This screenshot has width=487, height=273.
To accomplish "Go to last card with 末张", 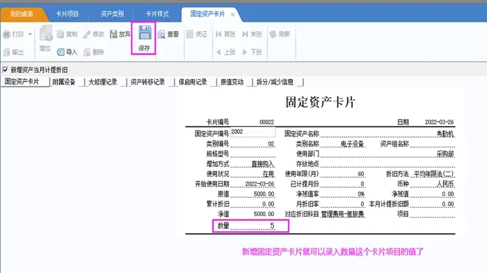I will pyautogui.click(x=252, y=34).
